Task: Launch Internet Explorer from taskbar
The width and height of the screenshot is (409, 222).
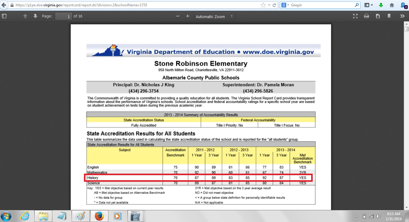Action: [x=24, y=216]
